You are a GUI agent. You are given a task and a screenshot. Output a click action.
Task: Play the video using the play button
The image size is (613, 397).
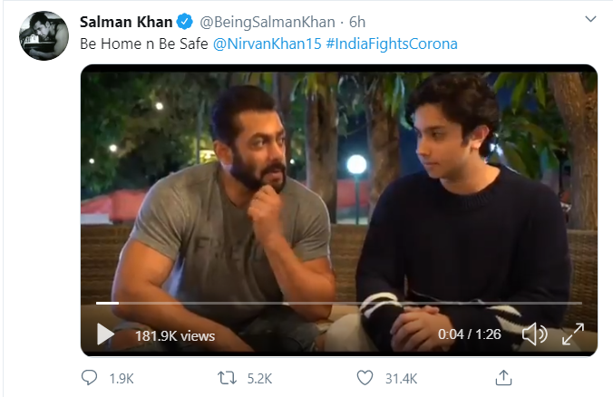[106, 335]
